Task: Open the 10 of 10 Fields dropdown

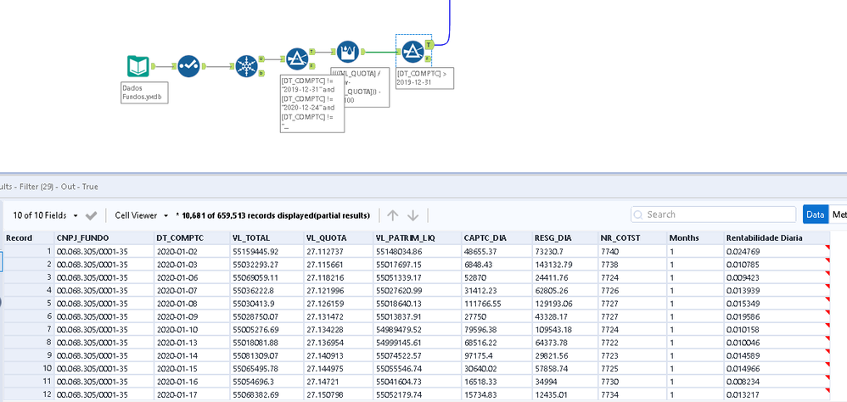Action: [x=45, y=215]
